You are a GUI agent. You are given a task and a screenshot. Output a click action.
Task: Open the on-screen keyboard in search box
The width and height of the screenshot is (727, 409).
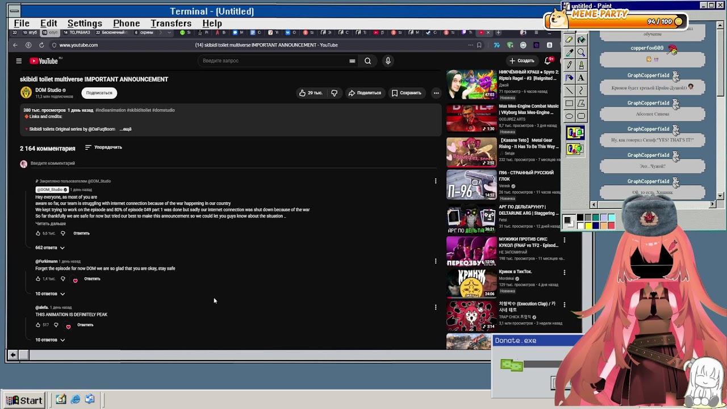pos(352,61)
